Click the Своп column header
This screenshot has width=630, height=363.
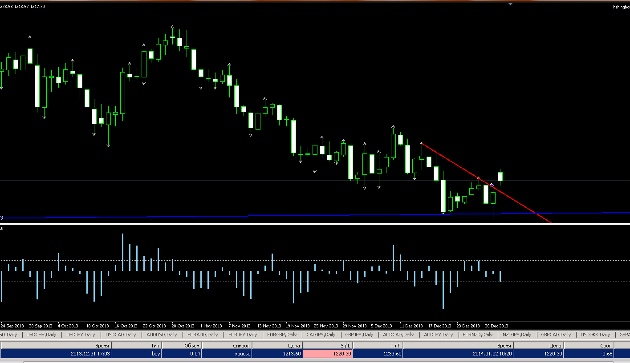[589, 345]
